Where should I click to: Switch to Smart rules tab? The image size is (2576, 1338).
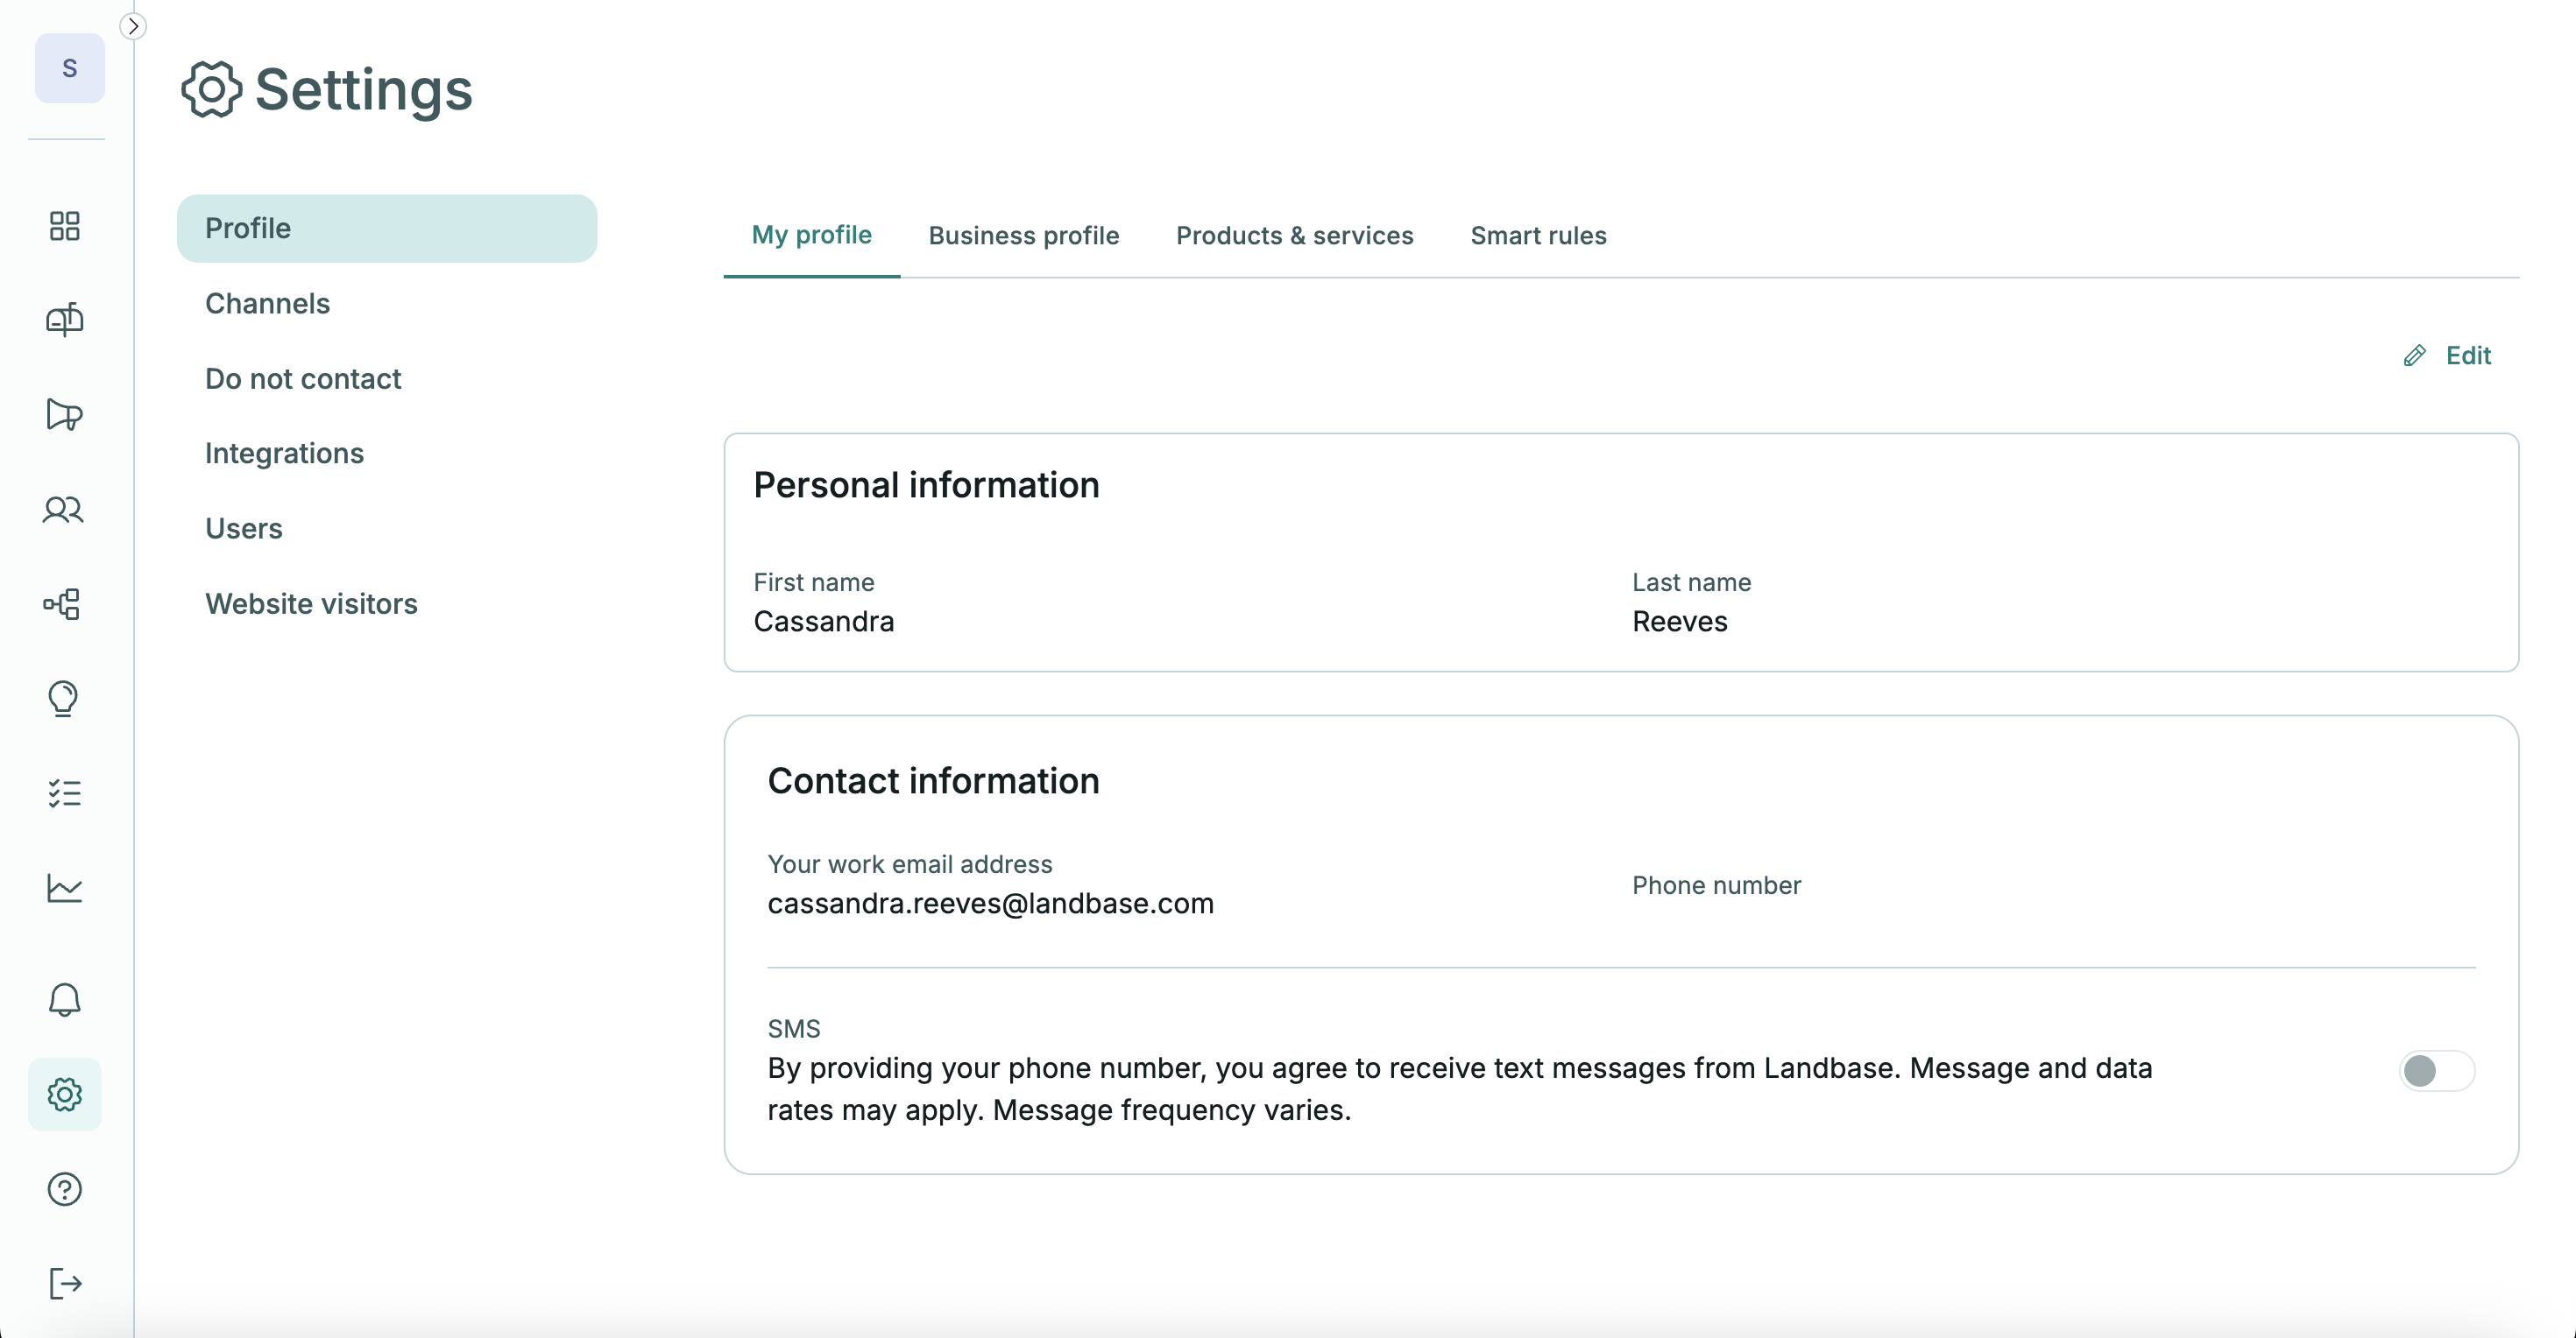[1538, 236]
